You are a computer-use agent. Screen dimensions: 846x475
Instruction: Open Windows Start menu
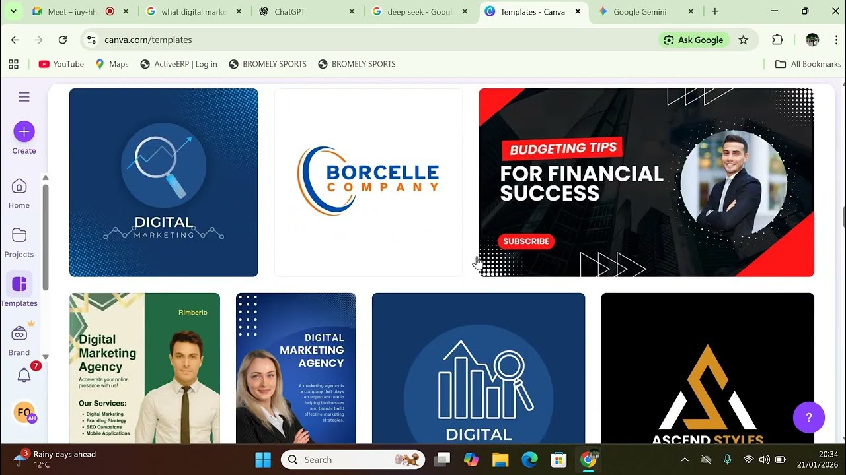[x=263, y=460]
